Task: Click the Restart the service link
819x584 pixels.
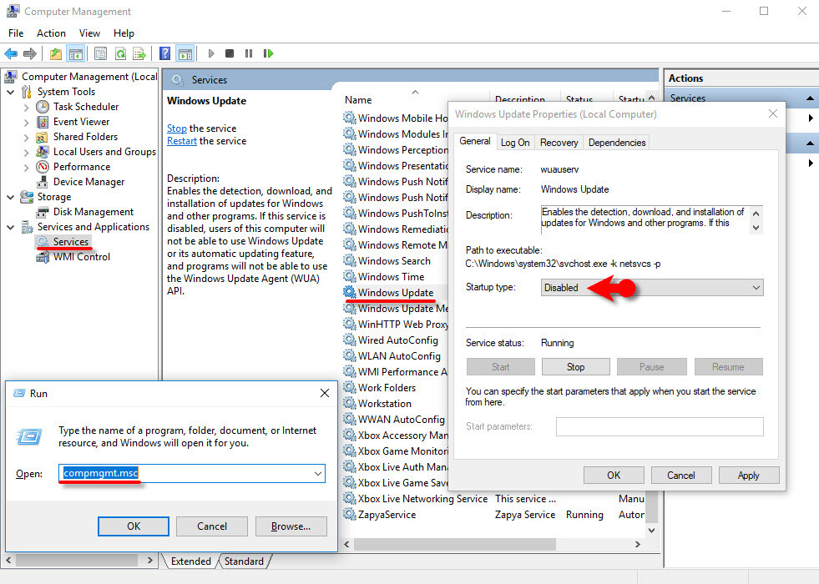Action: 181,141
